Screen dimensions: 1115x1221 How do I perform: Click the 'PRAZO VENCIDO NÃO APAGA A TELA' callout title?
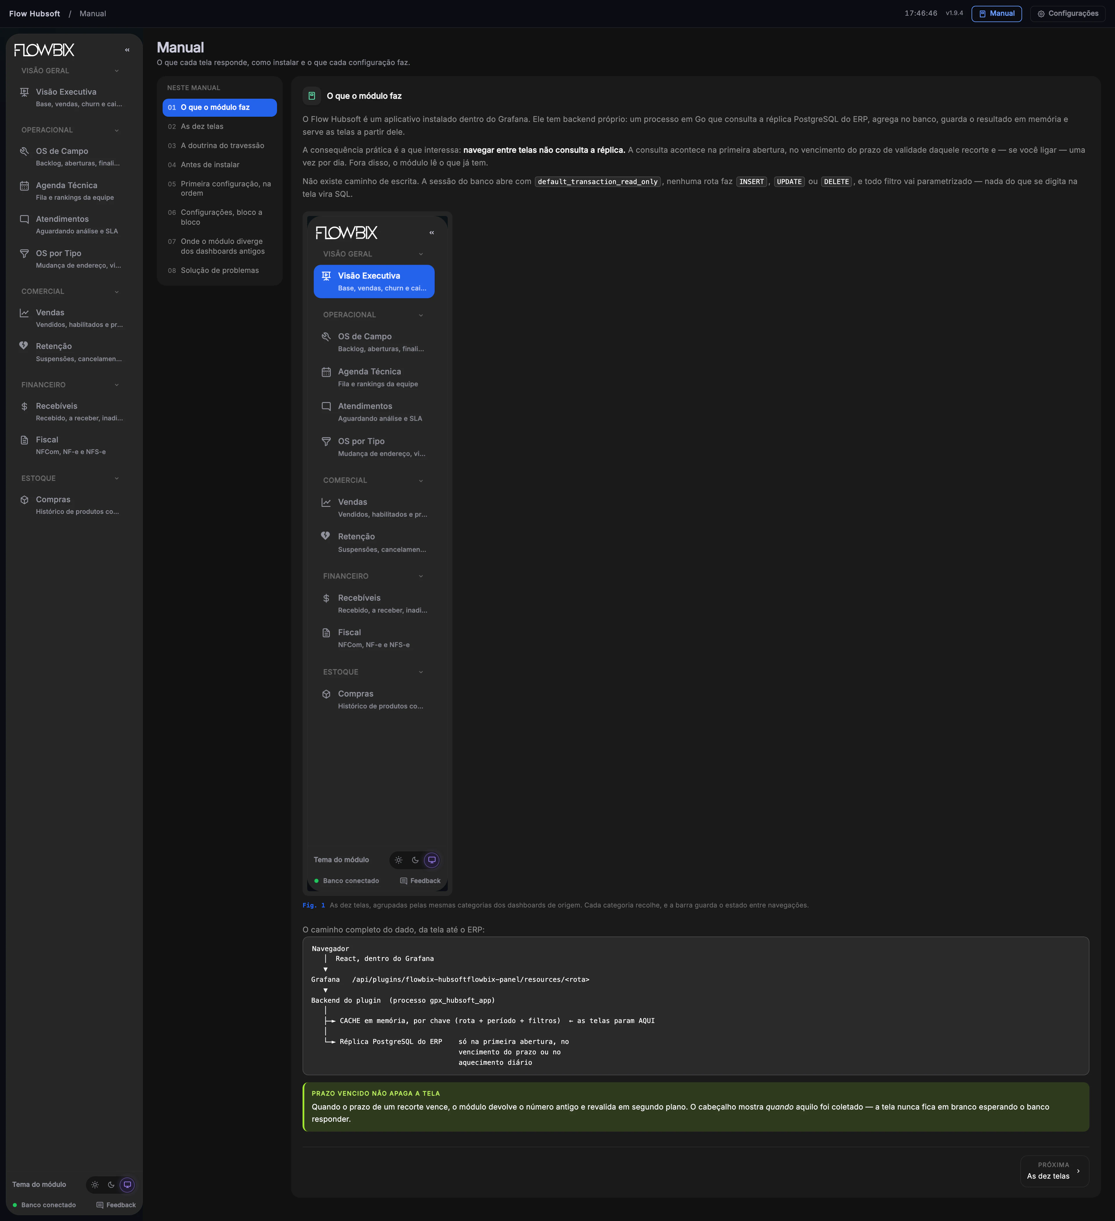375,1094
